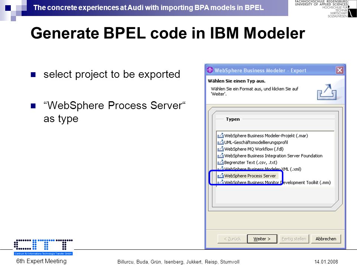Select WebSphere Business Monitor Development Toolkit (.mm)
The width and height of the screenshot is (357, 268).
[x=277, y=182]
